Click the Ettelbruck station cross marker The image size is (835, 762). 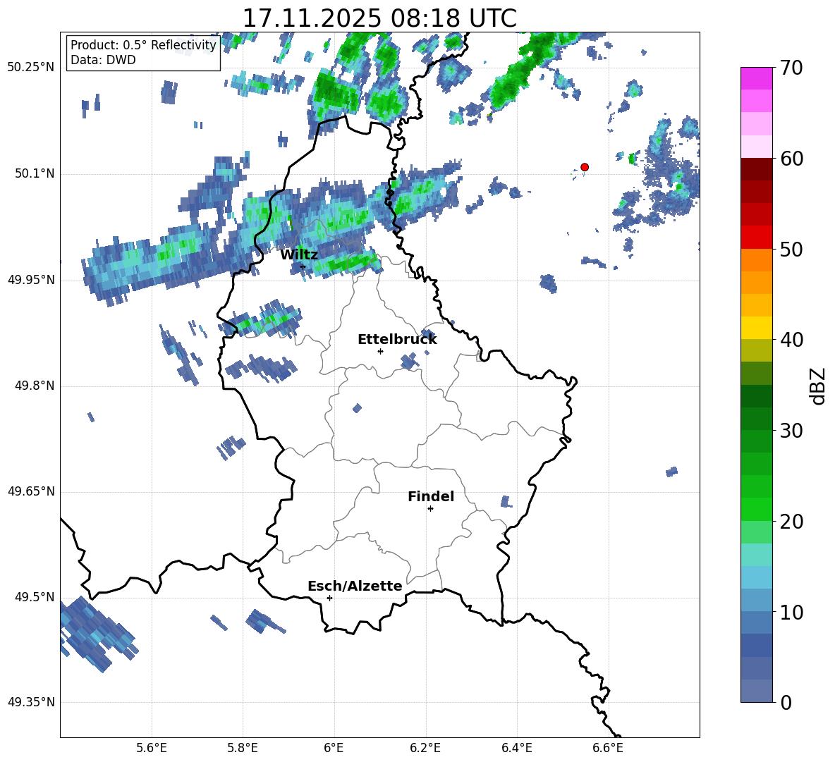coord(380,351)
